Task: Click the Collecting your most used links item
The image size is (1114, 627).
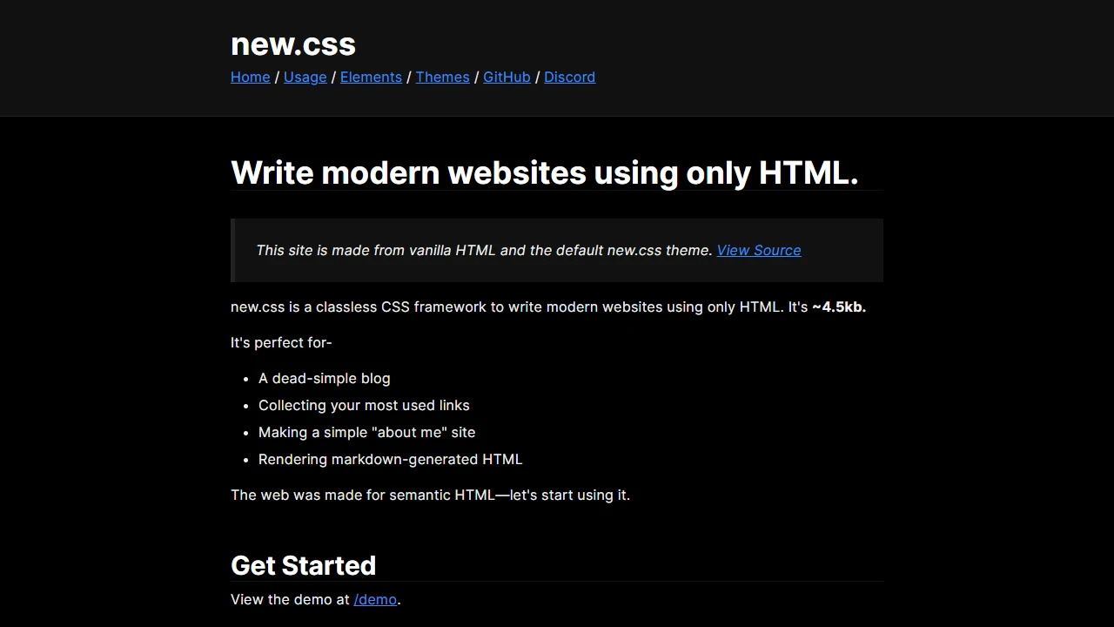Action: 364,405
